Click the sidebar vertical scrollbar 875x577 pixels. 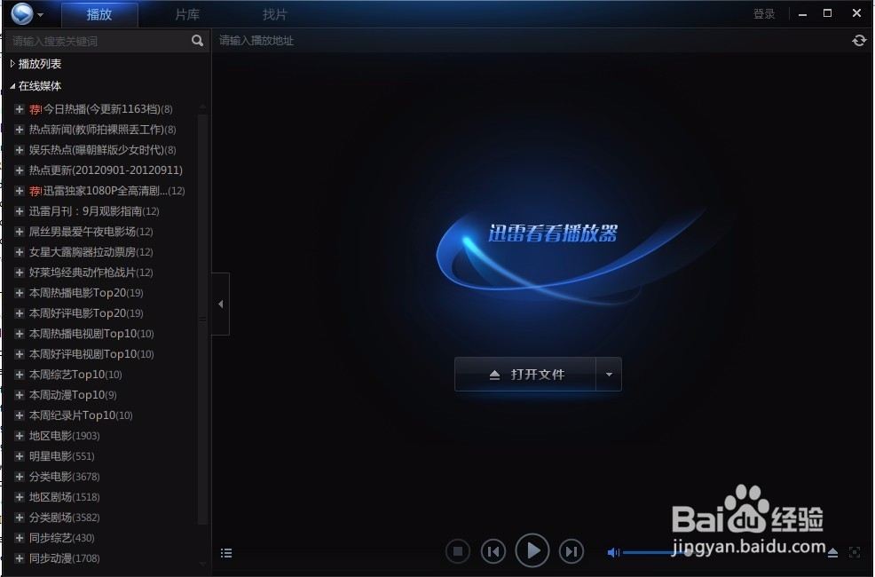pyautogui.click(x=202, y=320)
